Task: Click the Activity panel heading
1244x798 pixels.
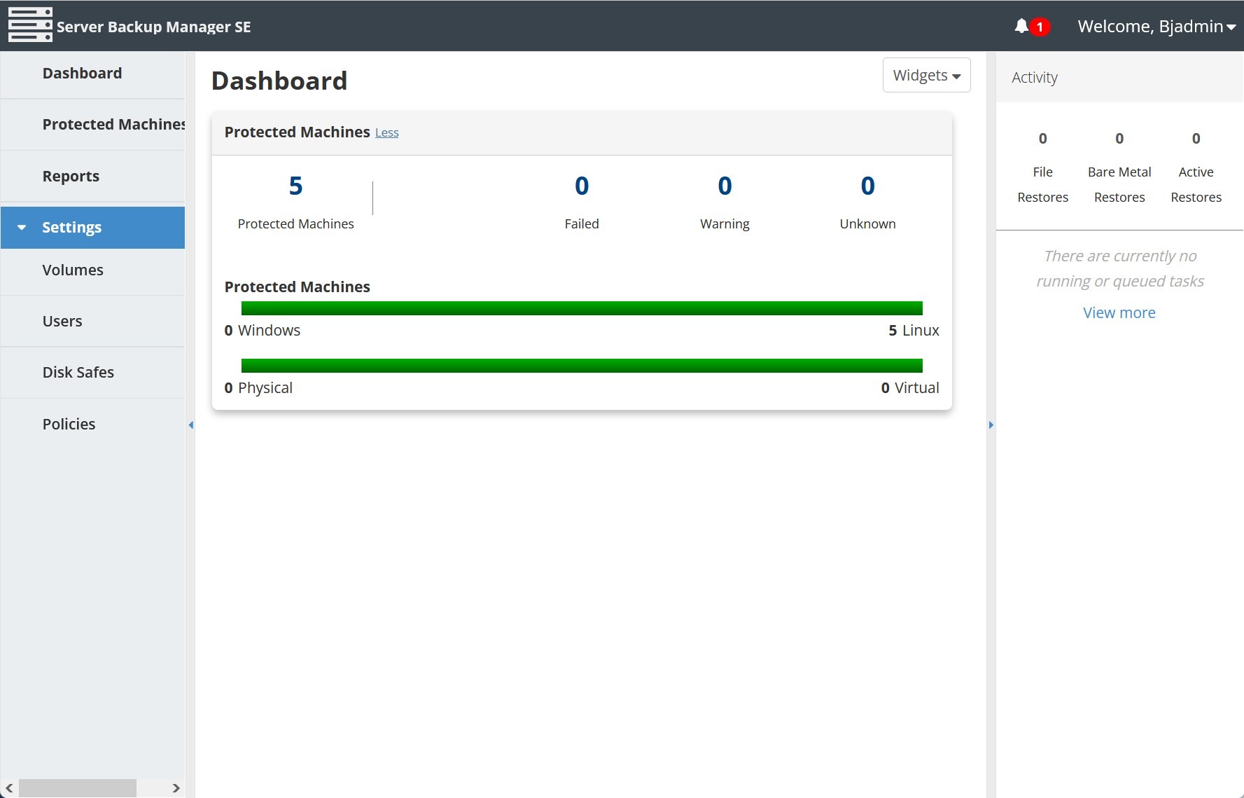Action: tap(1034, 77)
